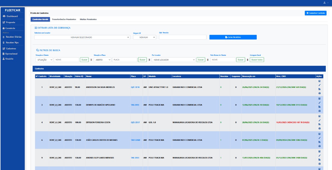332x170 pixels.
Task: Click name ERYSSON FERREIRA COSTA
Action: click(98, 122)
